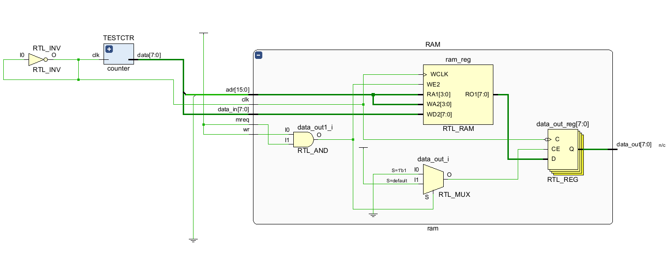Select the CE pin on data_out_reg
The width and height of the screenshot is (670, 259).
[556, 149]
